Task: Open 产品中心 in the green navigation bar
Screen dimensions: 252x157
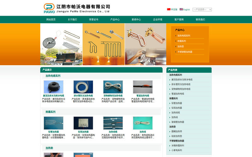Action: click(115, 19)
